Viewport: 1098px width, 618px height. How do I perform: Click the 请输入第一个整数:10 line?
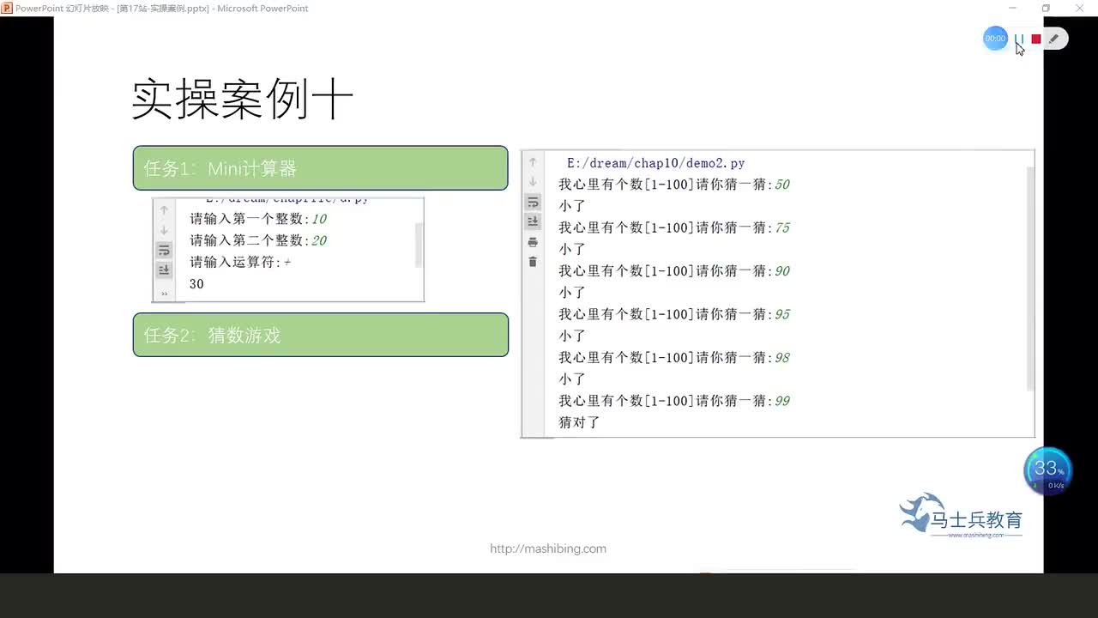click(x=258, y=219)
